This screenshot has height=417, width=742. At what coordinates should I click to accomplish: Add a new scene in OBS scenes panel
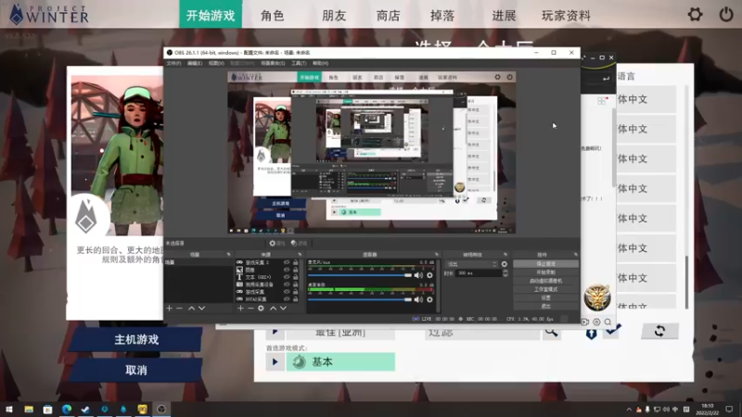click(x=170, y=309)
